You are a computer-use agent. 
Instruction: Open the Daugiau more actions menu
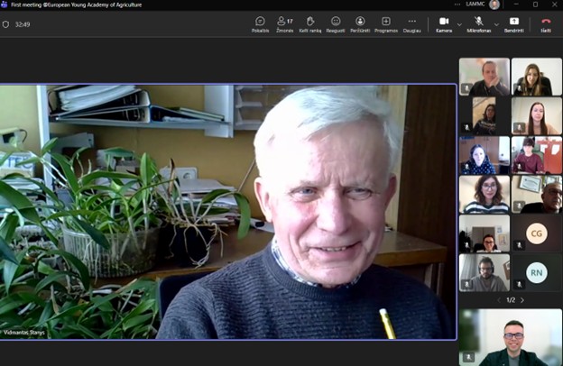pos(412,23)
